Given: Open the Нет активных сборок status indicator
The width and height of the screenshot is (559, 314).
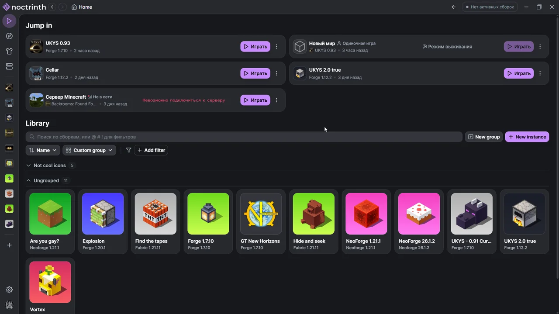Looking at the screenshot, I should (490, 7).
